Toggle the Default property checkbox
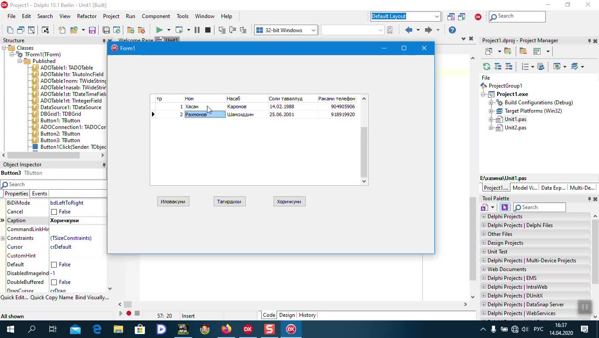 pyautogui.click(x=54, y=265)
